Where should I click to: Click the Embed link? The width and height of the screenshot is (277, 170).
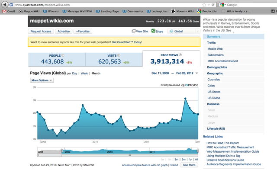pos(174,165)
